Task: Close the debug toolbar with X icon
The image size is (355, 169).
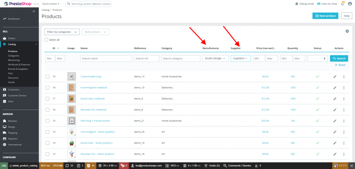Action: 351,165
